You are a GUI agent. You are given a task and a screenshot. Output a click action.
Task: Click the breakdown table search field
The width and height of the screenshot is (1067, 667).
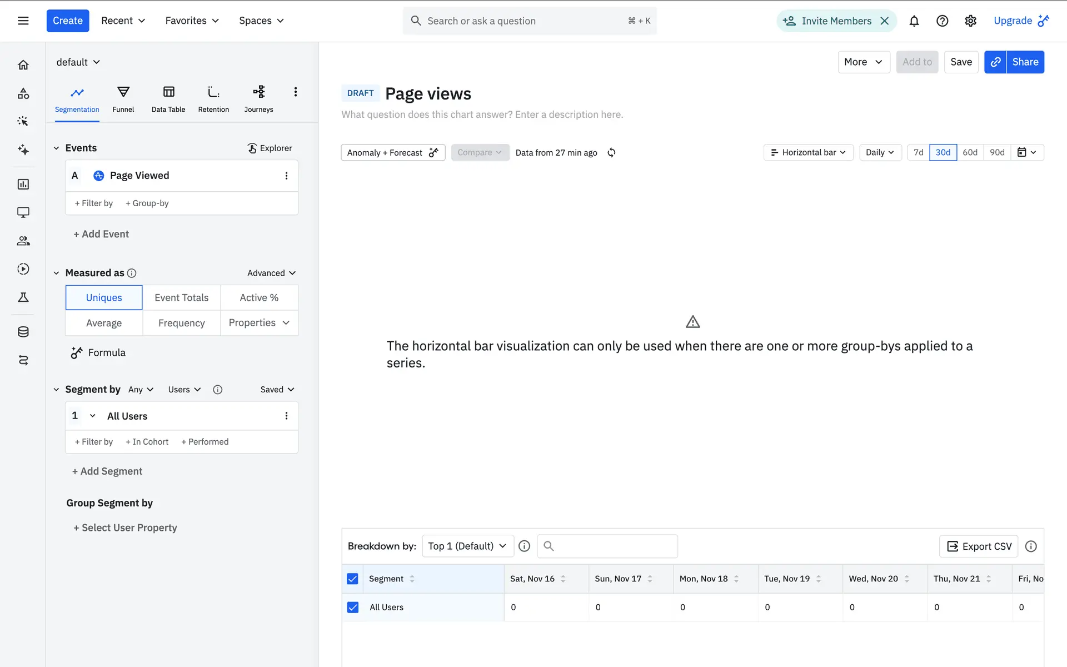click(x=607, y=546)
